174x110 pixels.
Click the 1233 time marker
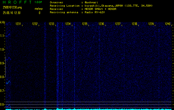tap(51, 24)
